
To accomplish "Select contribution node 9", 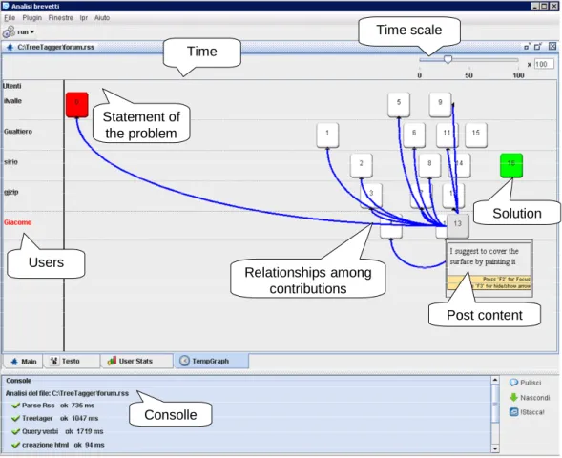I will pos(440,104).
